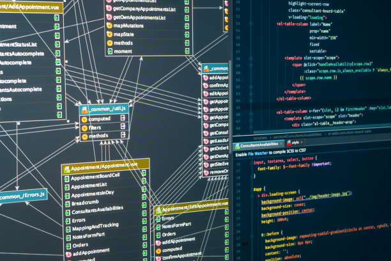Click the orange icon next to mapState
The width and height of the screenshot is (391, 261).
pos(109,35)
